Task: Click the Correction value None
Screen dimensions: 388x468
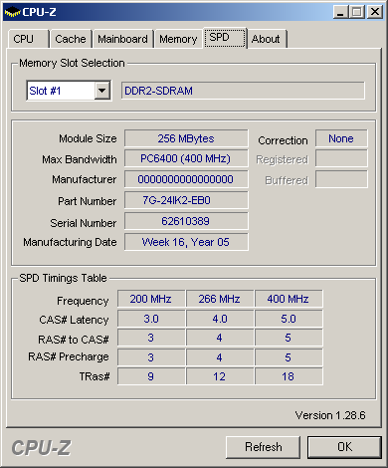Action: pyautogui.click(x=341, y=138)
